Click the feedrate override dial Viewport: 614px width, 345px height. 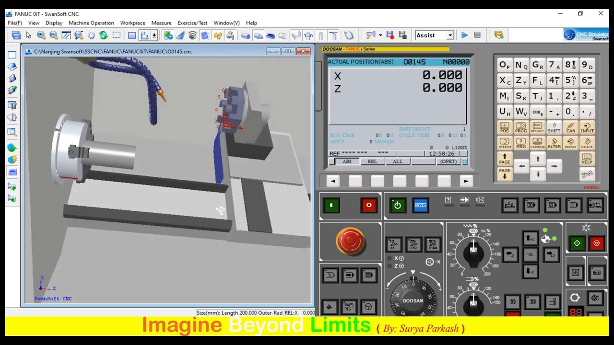pyautogui.click(x=473, y=252)
